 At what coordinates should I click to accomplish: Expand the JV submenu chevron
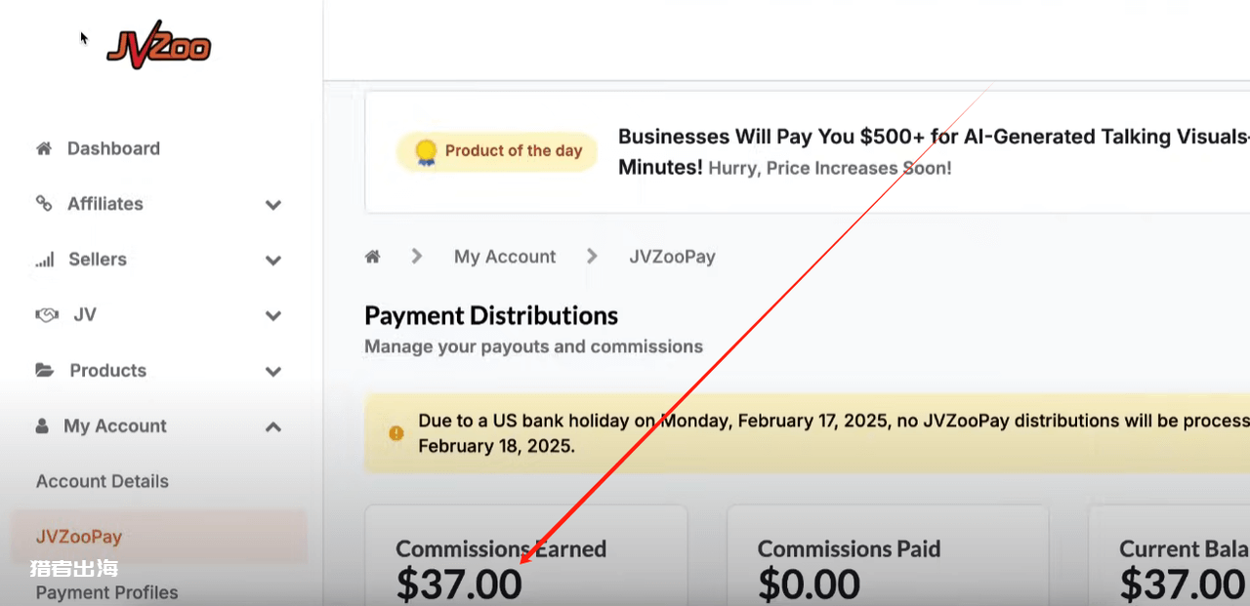click(x=273, y=316)
